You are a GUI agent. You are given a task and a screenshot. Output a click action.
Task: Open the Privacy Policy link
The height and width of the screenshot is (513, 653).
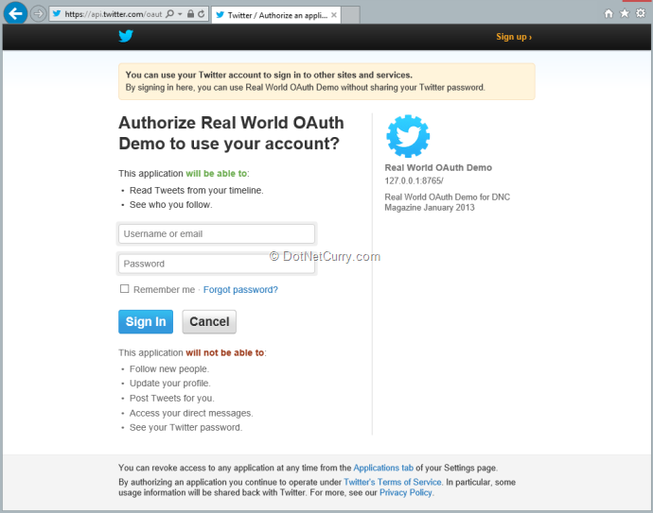(x=406, y=492)
